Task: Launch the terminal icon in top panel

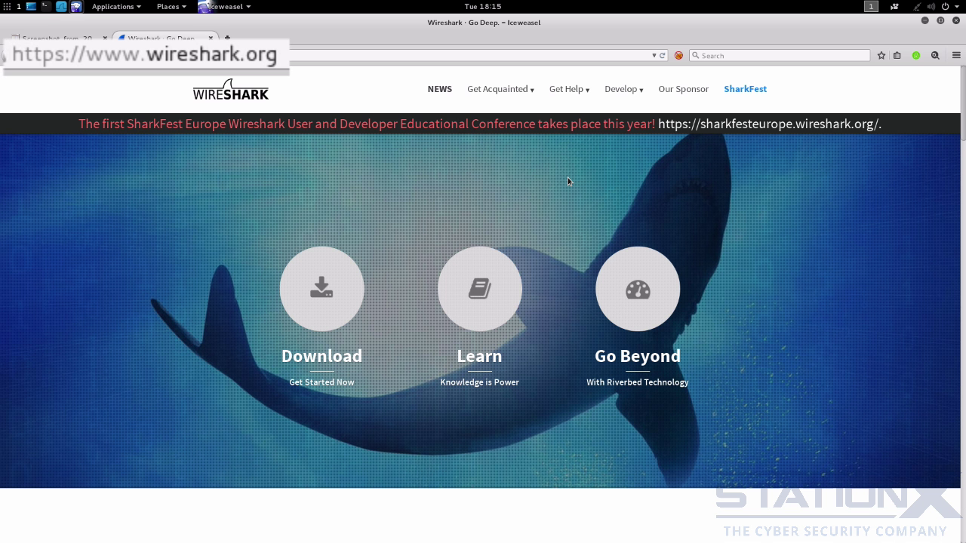Action: [46, 6]
